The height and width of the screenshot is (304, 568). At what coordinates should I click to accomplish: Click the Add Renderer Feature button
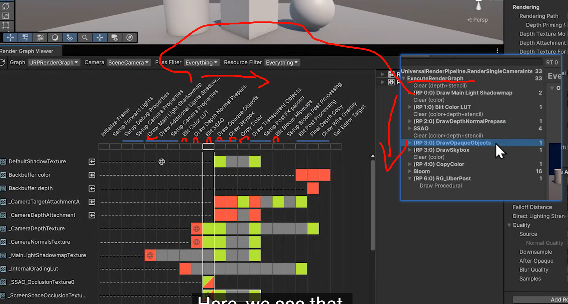540,300
